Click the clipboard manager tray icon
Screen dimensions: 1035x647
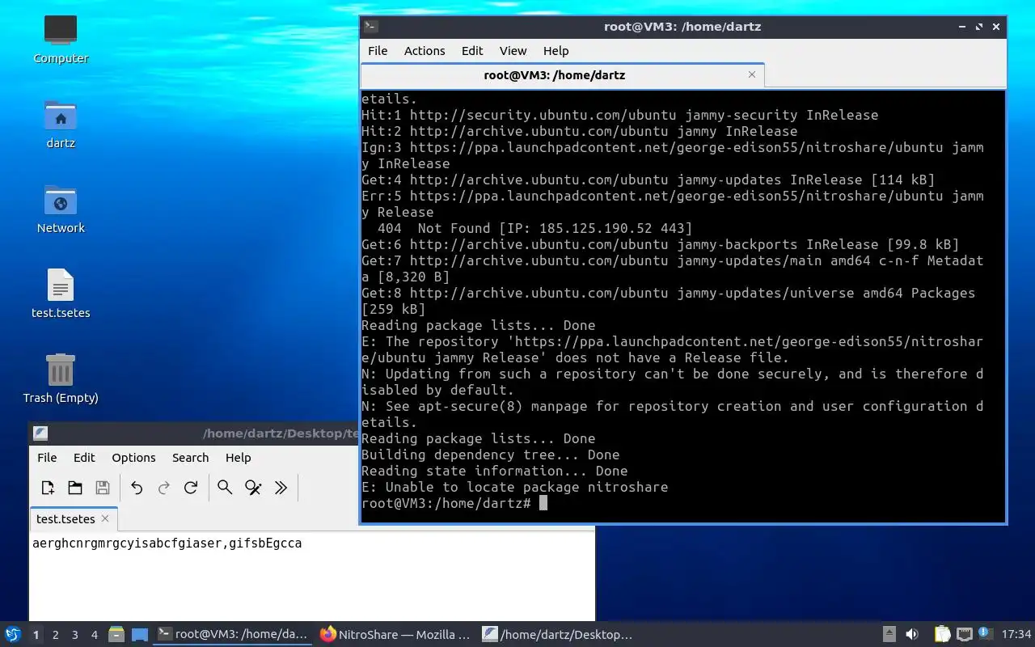[943, 635]
